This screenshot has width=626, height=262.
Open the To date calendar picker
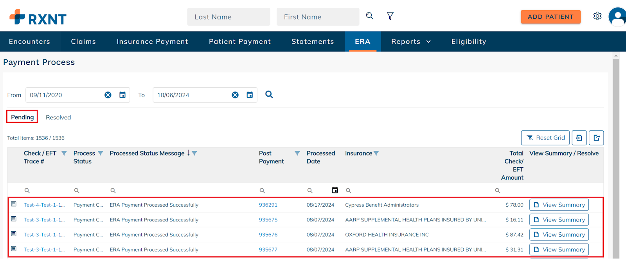tap(250, 95)
